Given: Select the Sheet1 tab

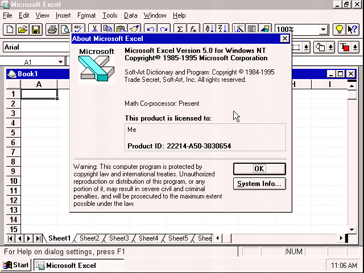Looking at the screenshot, I should click(59, 238).
